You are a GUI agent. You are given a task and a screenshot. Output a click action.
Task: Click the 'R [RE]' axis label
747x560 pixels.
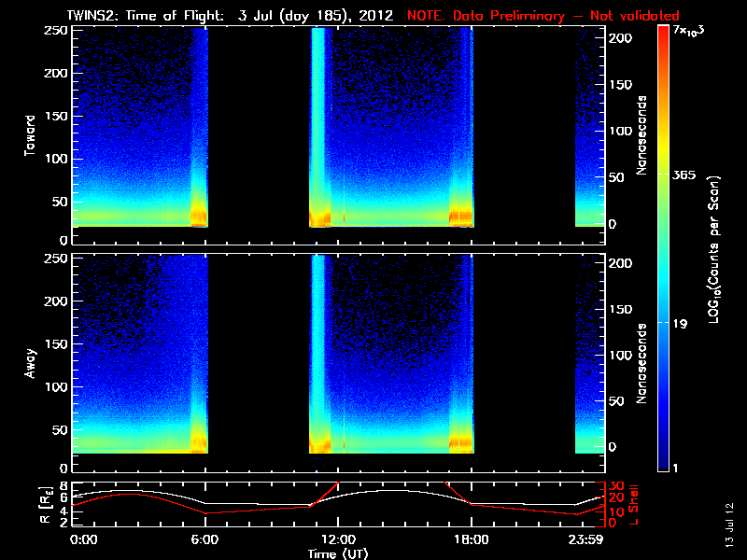(46, 505)
